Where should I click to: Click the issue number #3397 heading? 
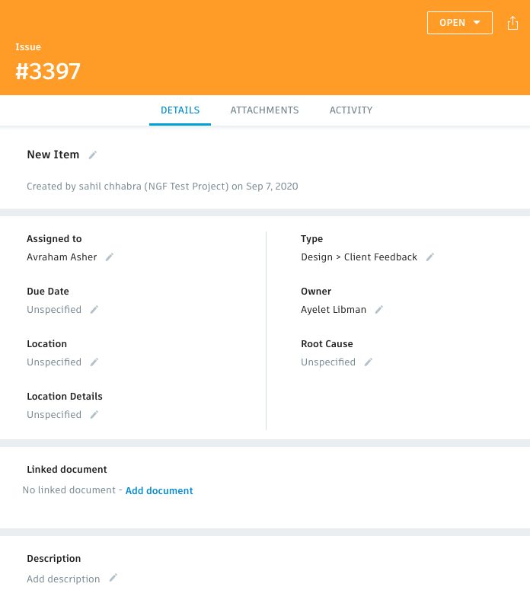tap(48, 71)
